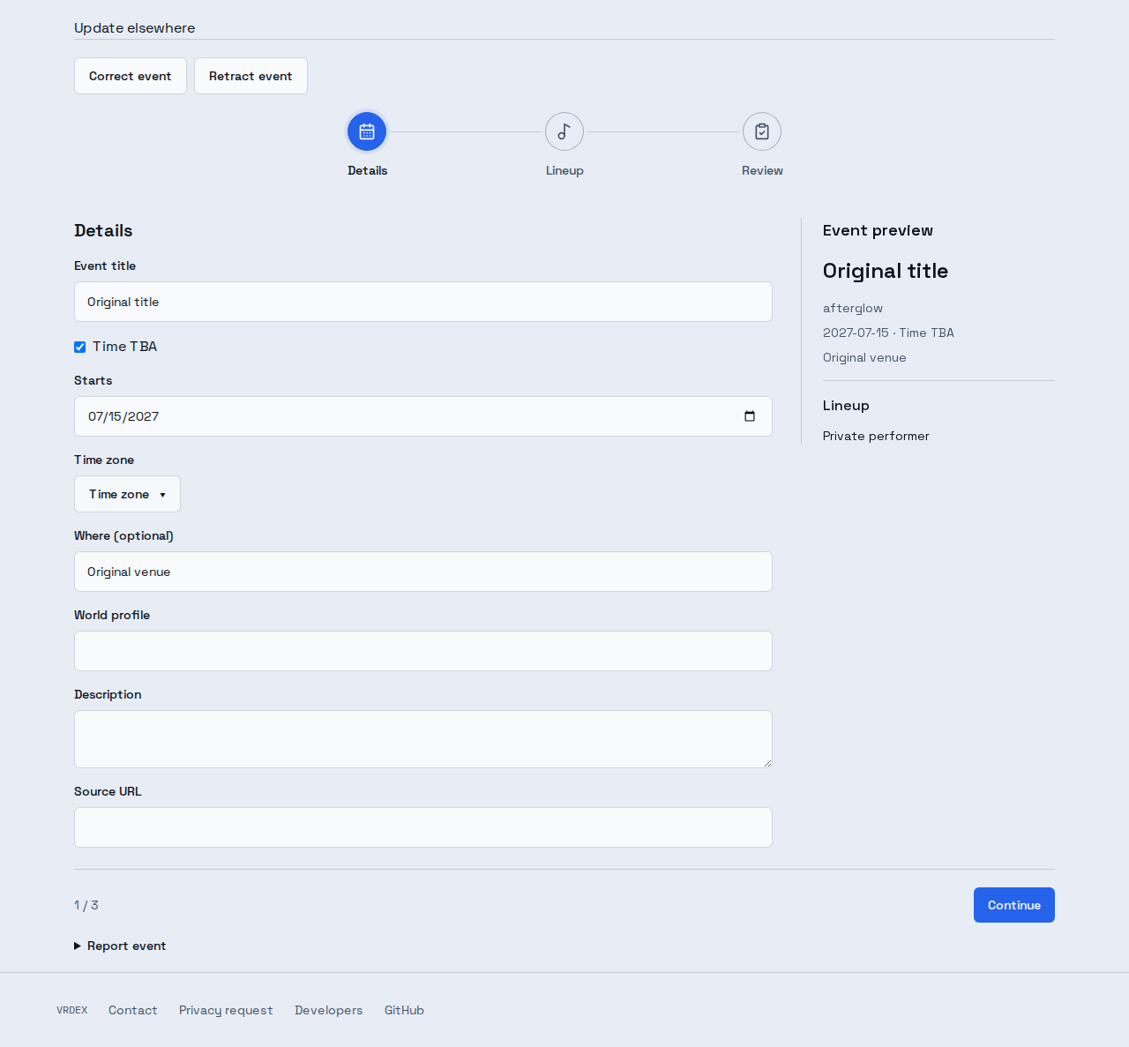The image size is (1129, 1047).
Task: Click into the World profile field
Action: coord(423,651)
